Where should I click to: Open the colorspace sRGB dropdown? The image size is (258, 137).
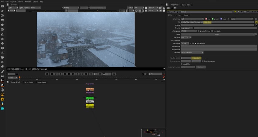pos(188,31)
